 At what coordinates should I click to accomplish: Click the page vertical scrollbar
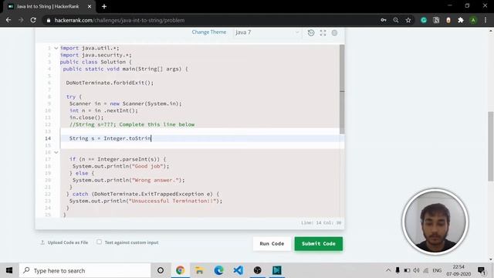491,146
